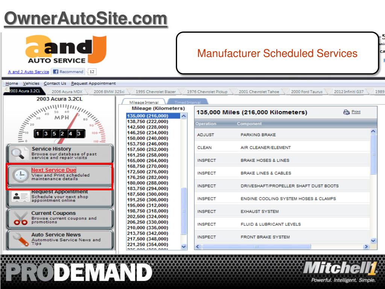This screenshot has width=385, height=289.
Task: Click the INSPECT BRAKE HOSES & LINES row
Action: coord(282,160)
